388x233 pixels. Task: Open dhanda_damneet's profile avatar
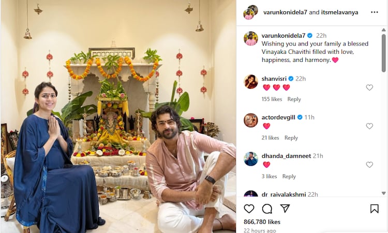coord(251,159)
